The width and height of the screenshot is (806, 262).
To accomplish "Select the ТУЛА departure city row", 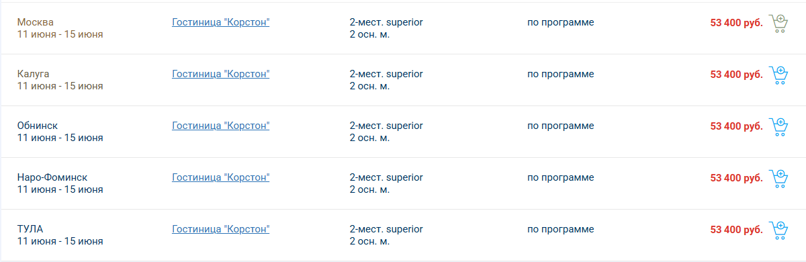I will click(x=403, y=235).
